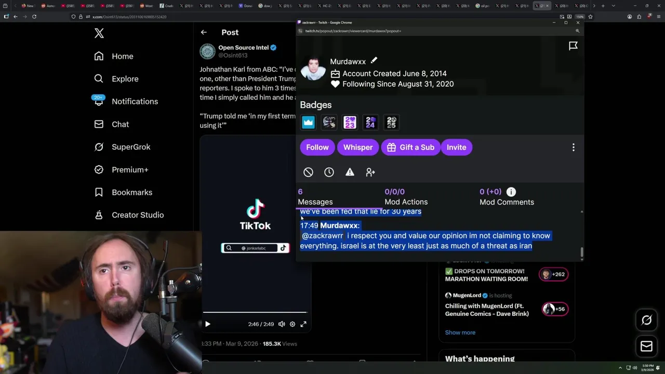Click the second badge in Badges row

(x=329, y=122)
